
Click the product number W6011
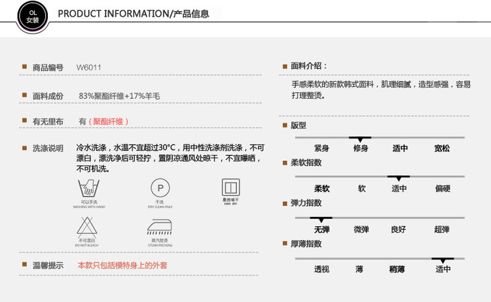[89, 67]
